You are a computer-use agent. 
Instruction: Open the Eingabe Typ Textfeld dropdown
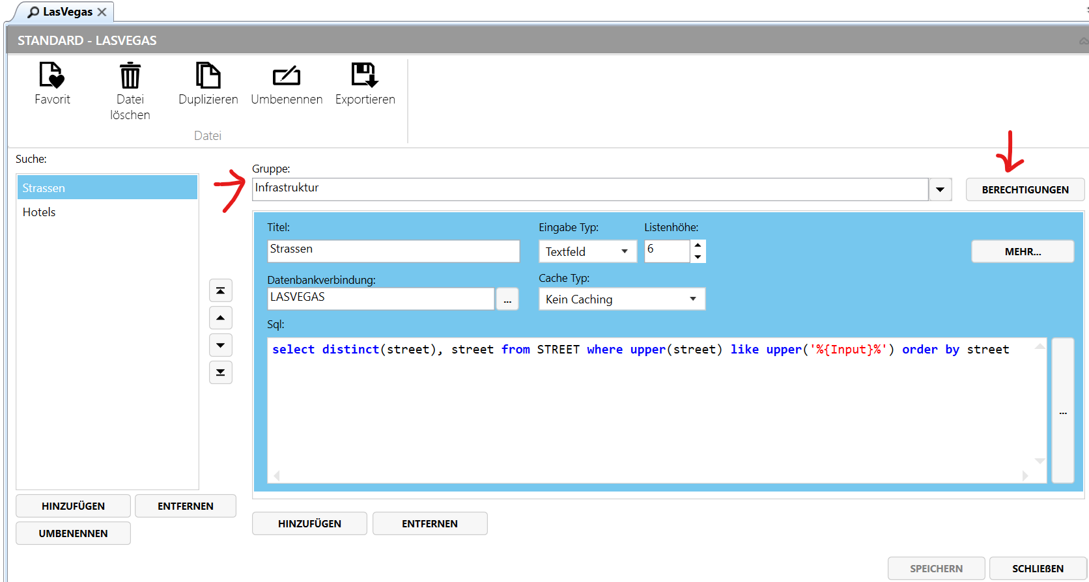click(x=587, y=251)
